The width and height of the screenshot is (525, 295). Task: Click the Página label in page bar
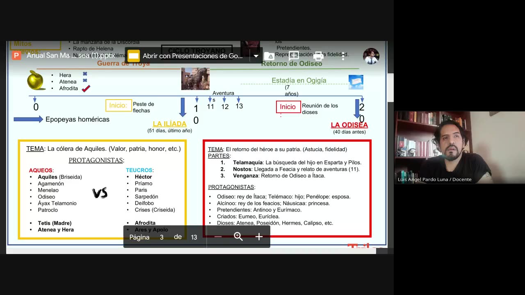pyautogui.click(x=139, y=237)
